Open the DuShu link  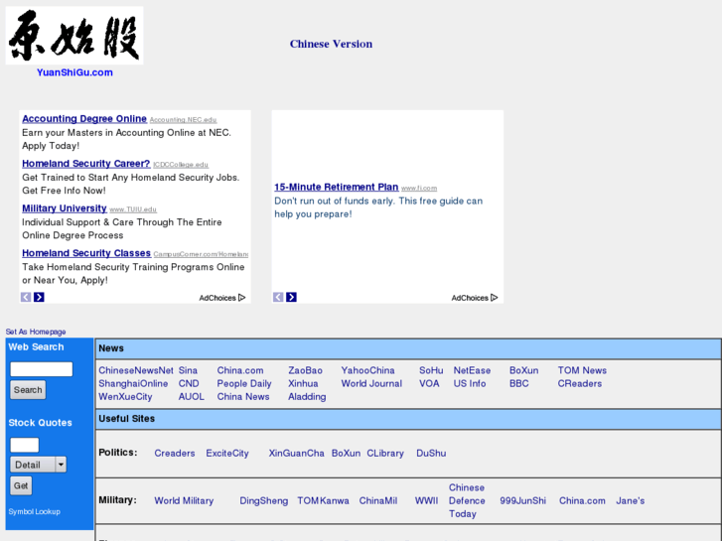tap(431, 453)
